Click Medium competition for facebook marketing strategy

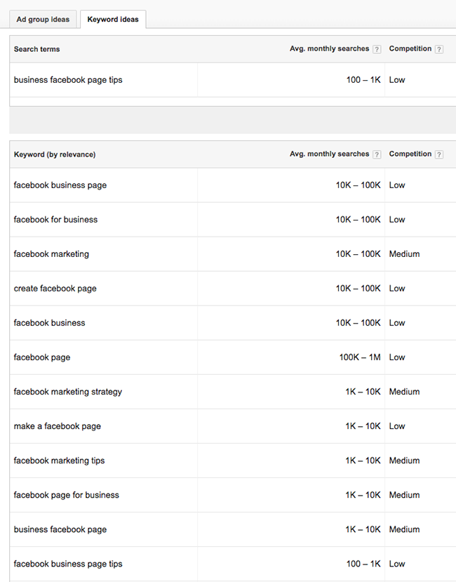point(404,392)
